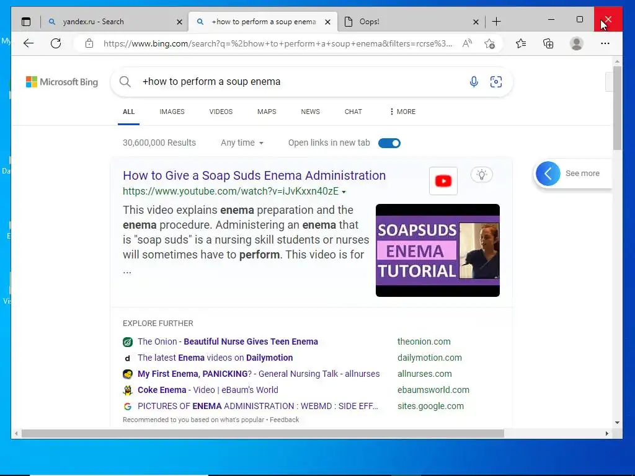Open the Favorites list icon
Screen dimensions: 635x476
point(521,43)
